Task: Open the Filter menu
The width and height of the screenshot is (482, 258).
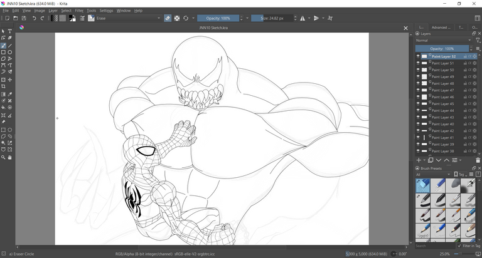Action: pyautogui.click(x=79, y=11)
